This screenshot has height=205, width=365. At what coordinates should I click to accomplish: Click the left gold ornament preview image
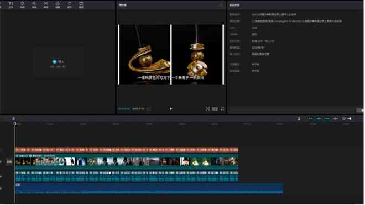(145, 54)
